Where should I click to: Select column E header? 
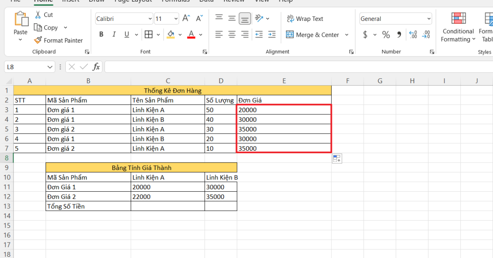pos(284,81)
